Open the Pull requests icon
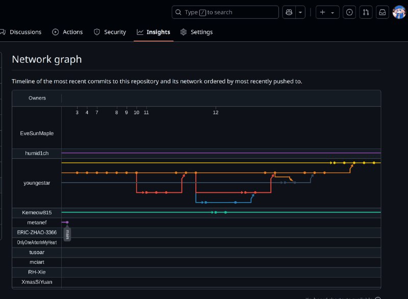The image size is (408, 299). click(x=366, y=12)
